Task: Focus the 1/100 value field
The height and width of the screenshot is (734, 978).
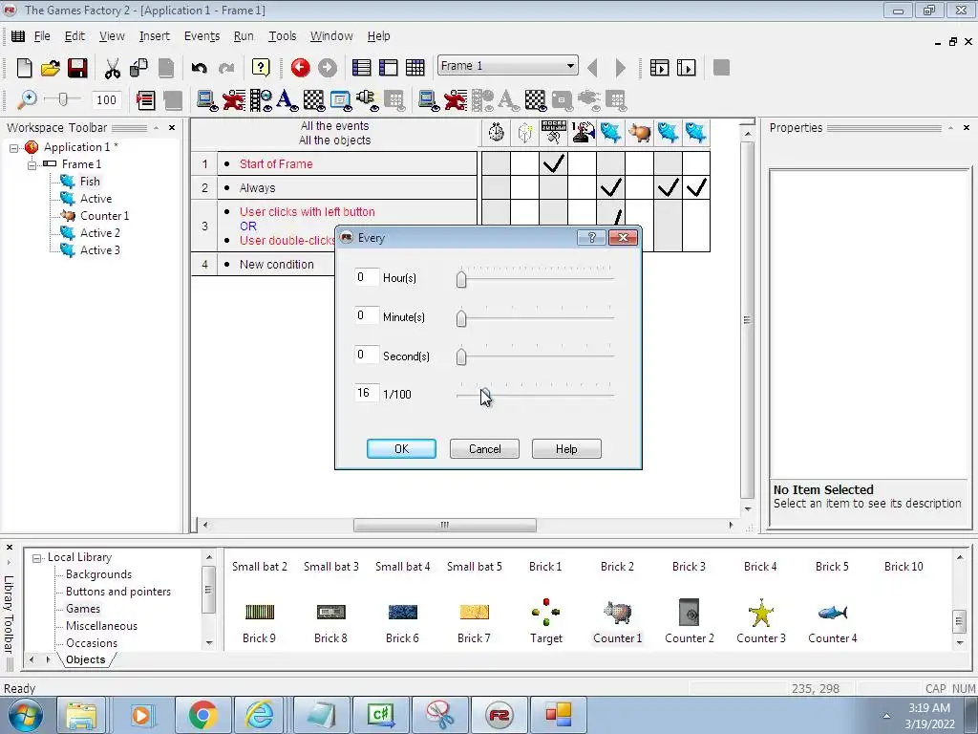Action: coord(366,393)
